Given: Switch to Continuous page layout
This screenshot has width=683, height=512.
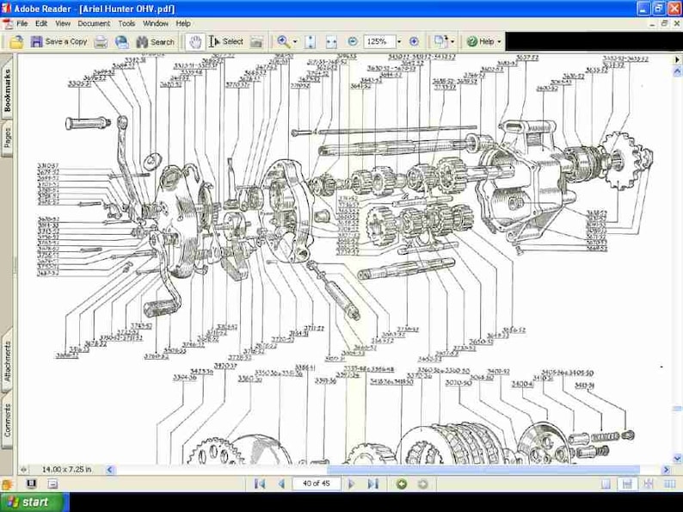Looking at the screenshot, I should [x=627, y=484].
